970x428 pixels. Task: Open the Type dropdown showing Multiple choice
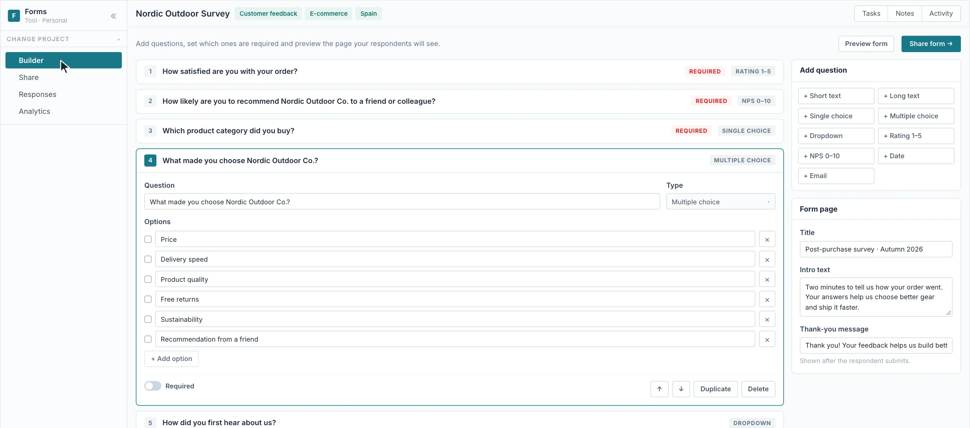[720, 201]
